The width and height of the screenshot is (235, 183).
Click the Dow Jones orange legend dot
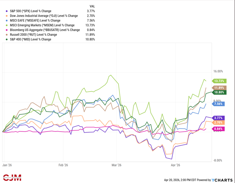[x=7, y=16]
